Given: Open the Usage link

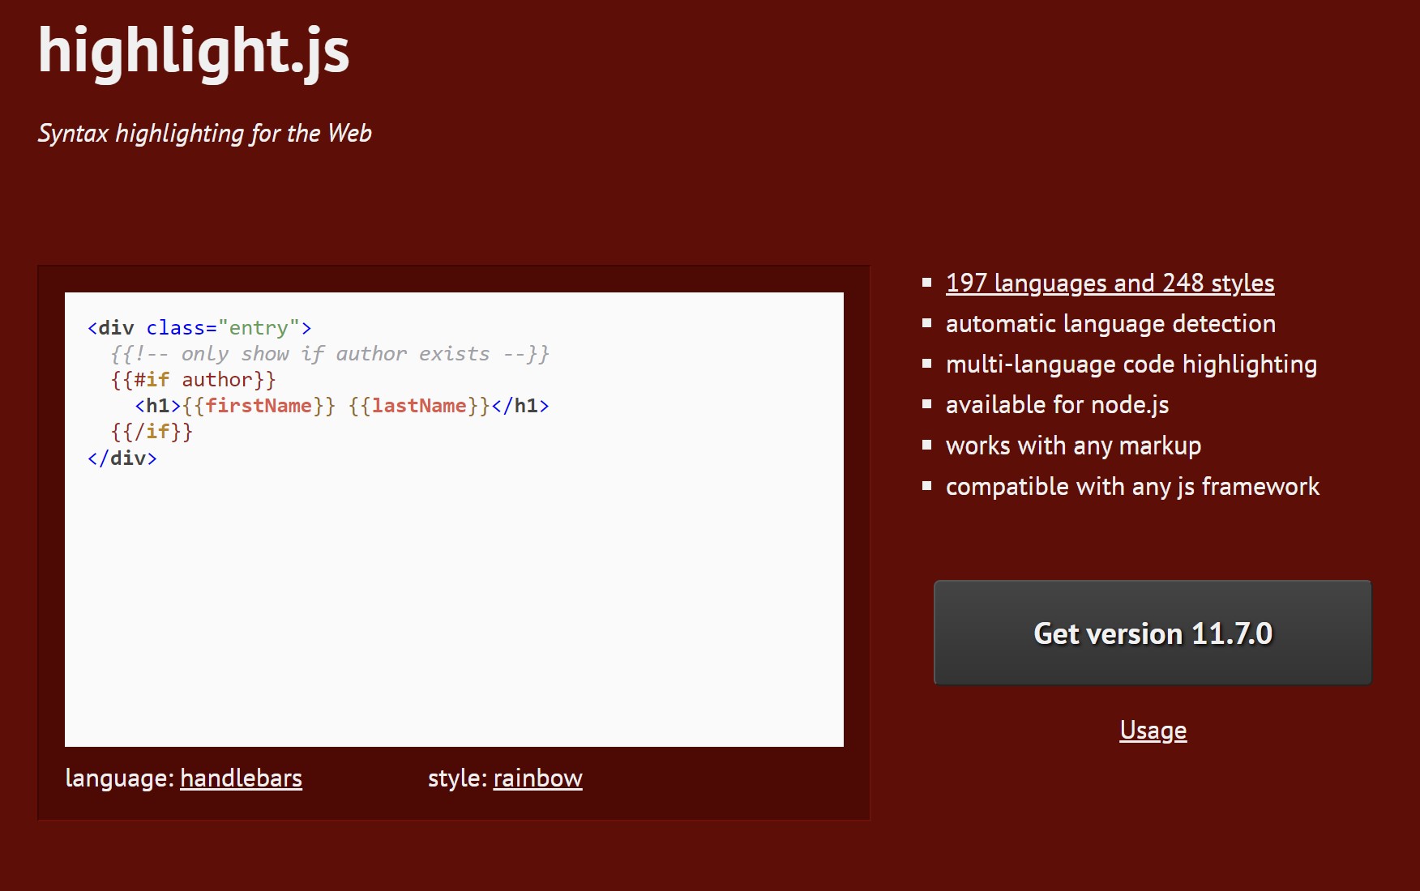Looking at the screenshot, I should [1153, 731].
